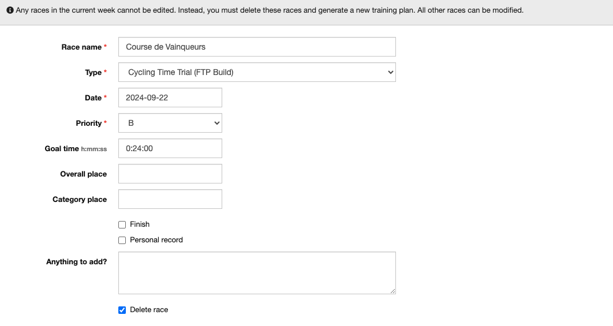Focus the Category place input box
The image size is (613, 326).
pos(170,199)
